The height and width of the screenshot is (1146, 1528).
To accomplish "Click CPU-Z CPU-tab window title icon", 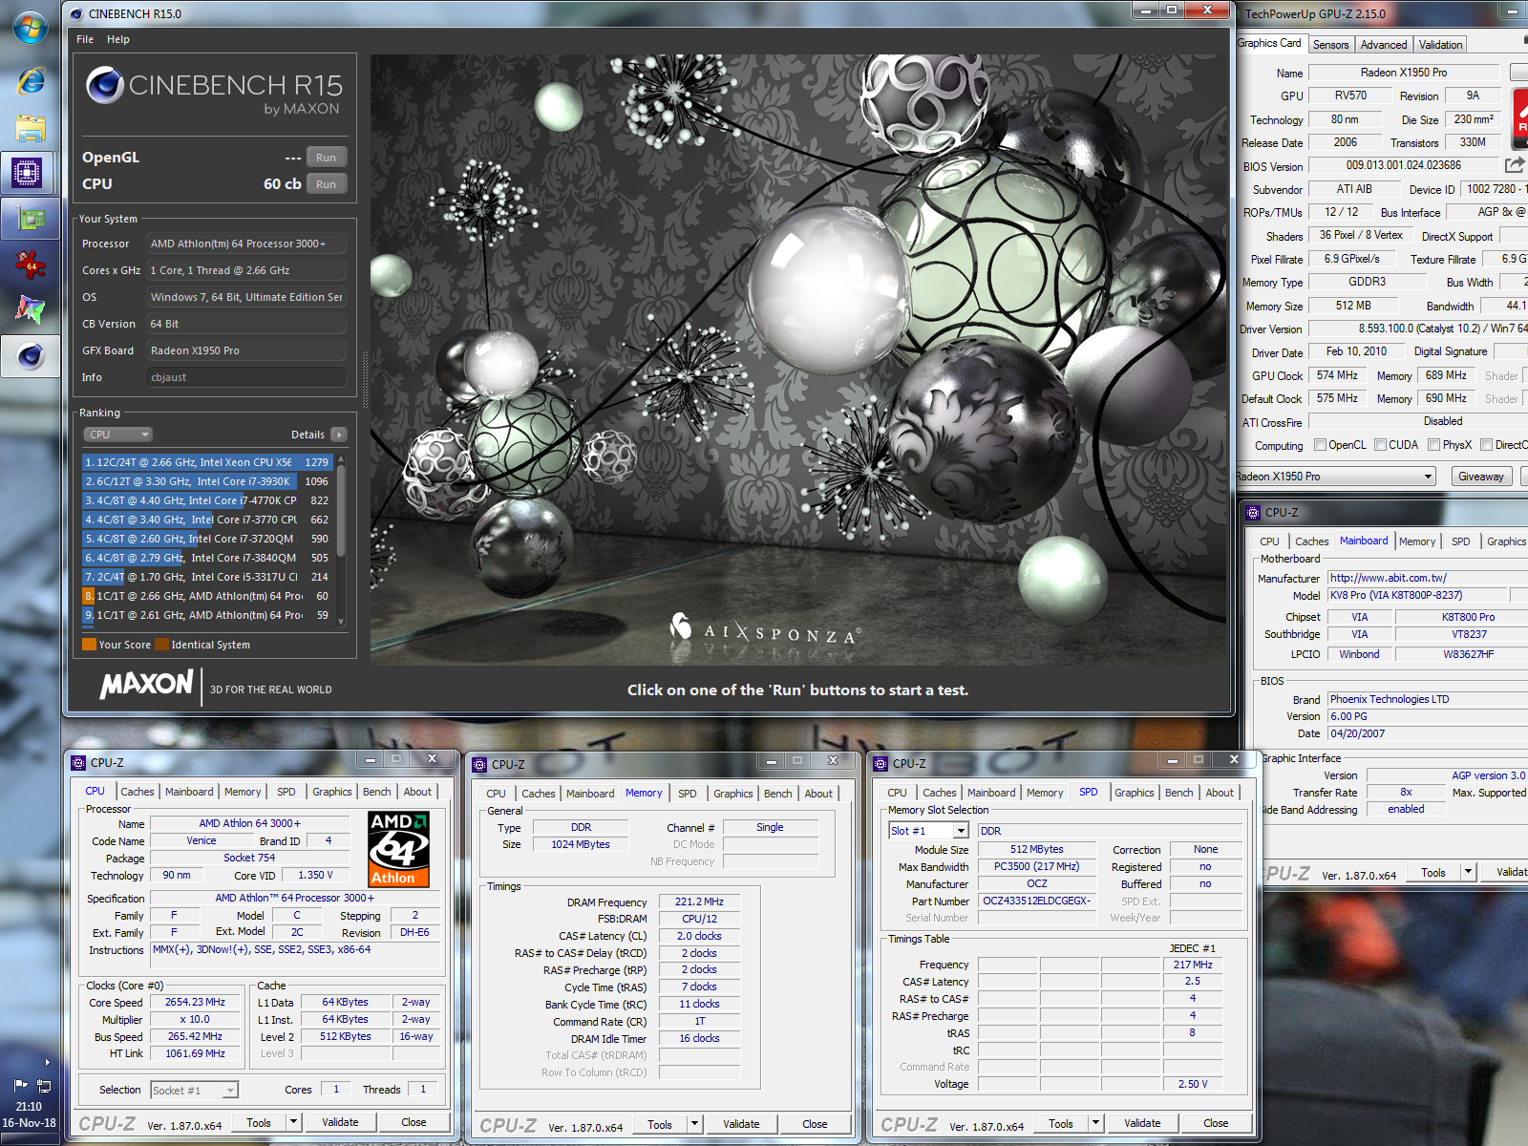I will point(78,762).
